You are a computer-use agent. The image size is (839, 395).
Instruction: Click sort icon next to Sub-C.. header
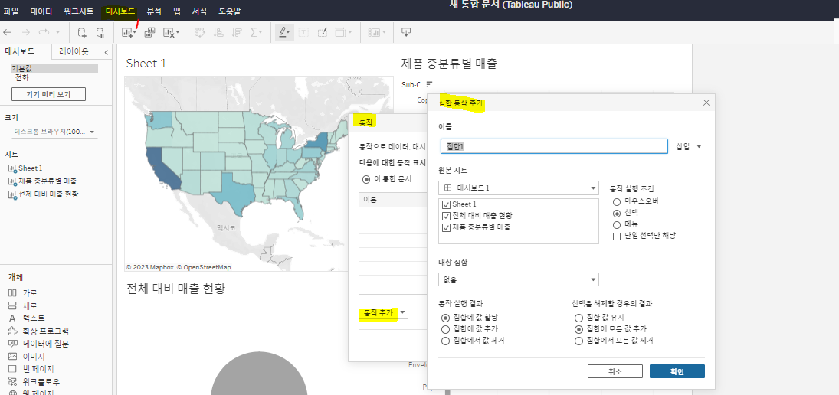point(429,84)
